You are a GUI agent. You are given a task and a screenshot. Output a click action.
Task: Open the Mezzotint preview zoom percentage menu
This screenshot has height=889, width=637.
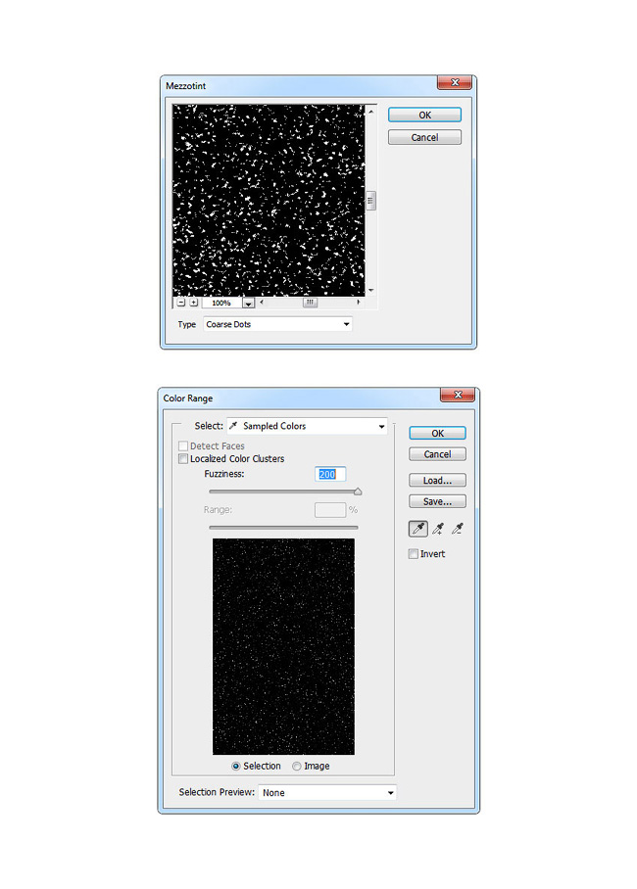coord(248,303)
